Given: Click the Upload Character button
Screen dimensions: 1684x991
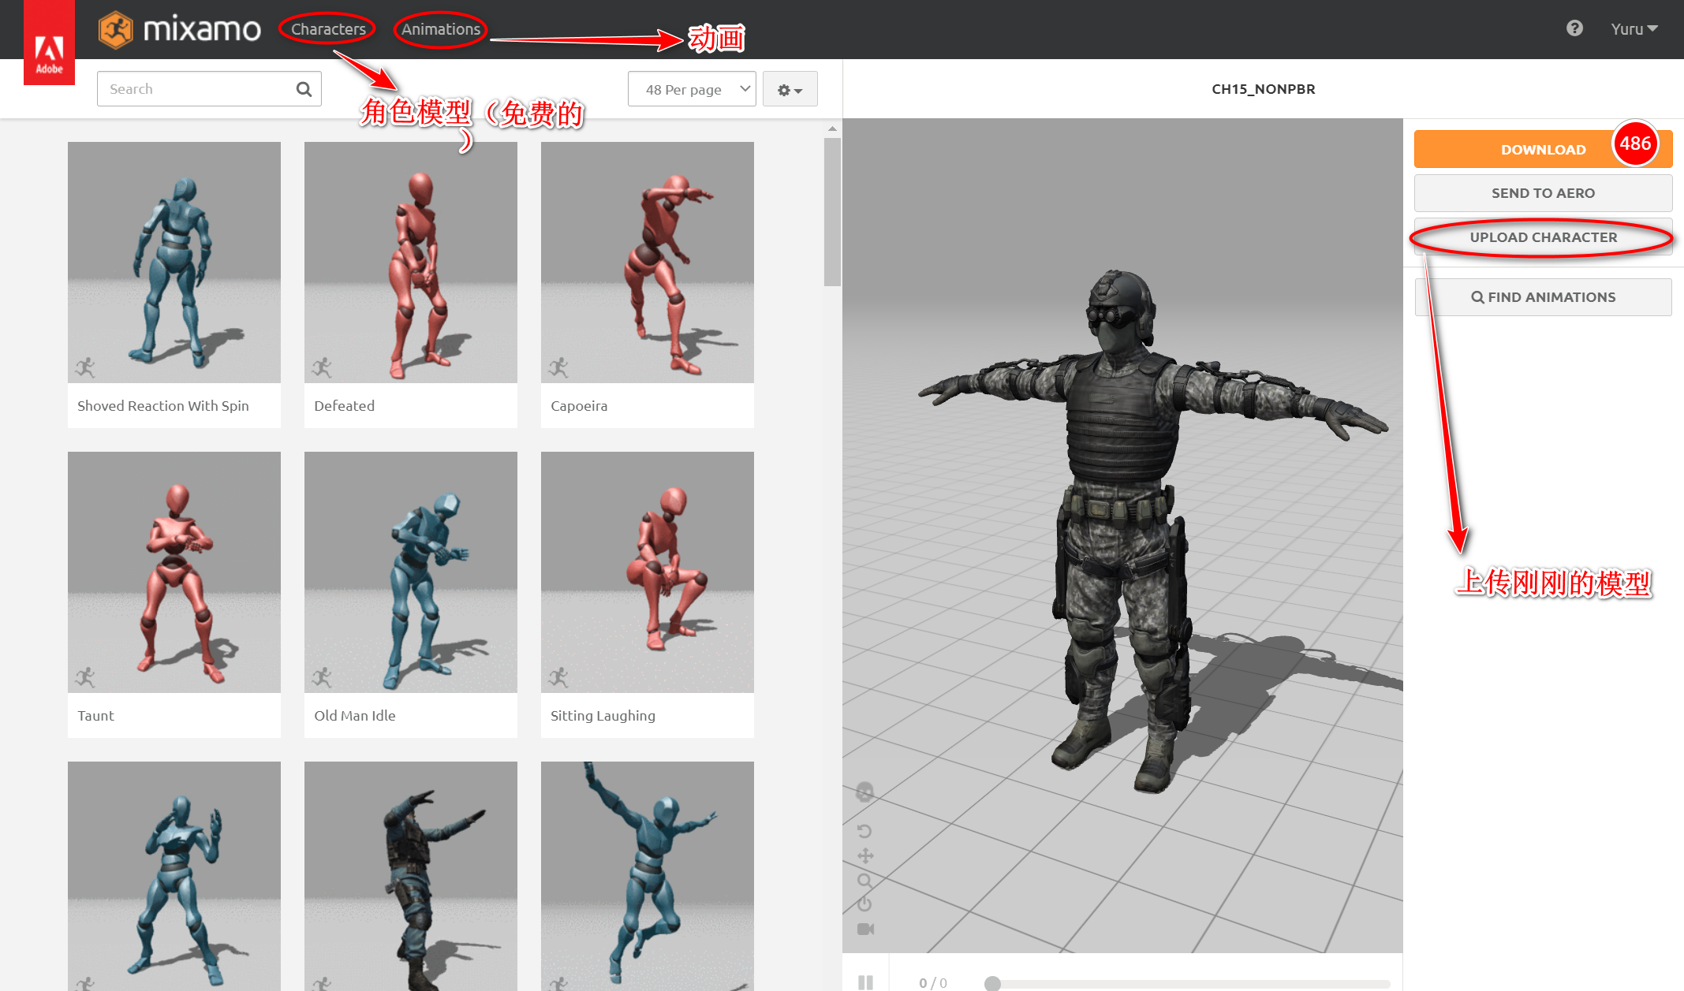Looking at the screenshot, I should coord(1543,237).
